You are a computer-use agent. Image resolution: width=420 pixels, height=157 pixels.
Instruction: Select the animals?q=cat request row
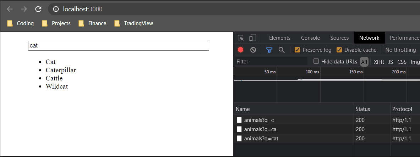click(327, 138)
